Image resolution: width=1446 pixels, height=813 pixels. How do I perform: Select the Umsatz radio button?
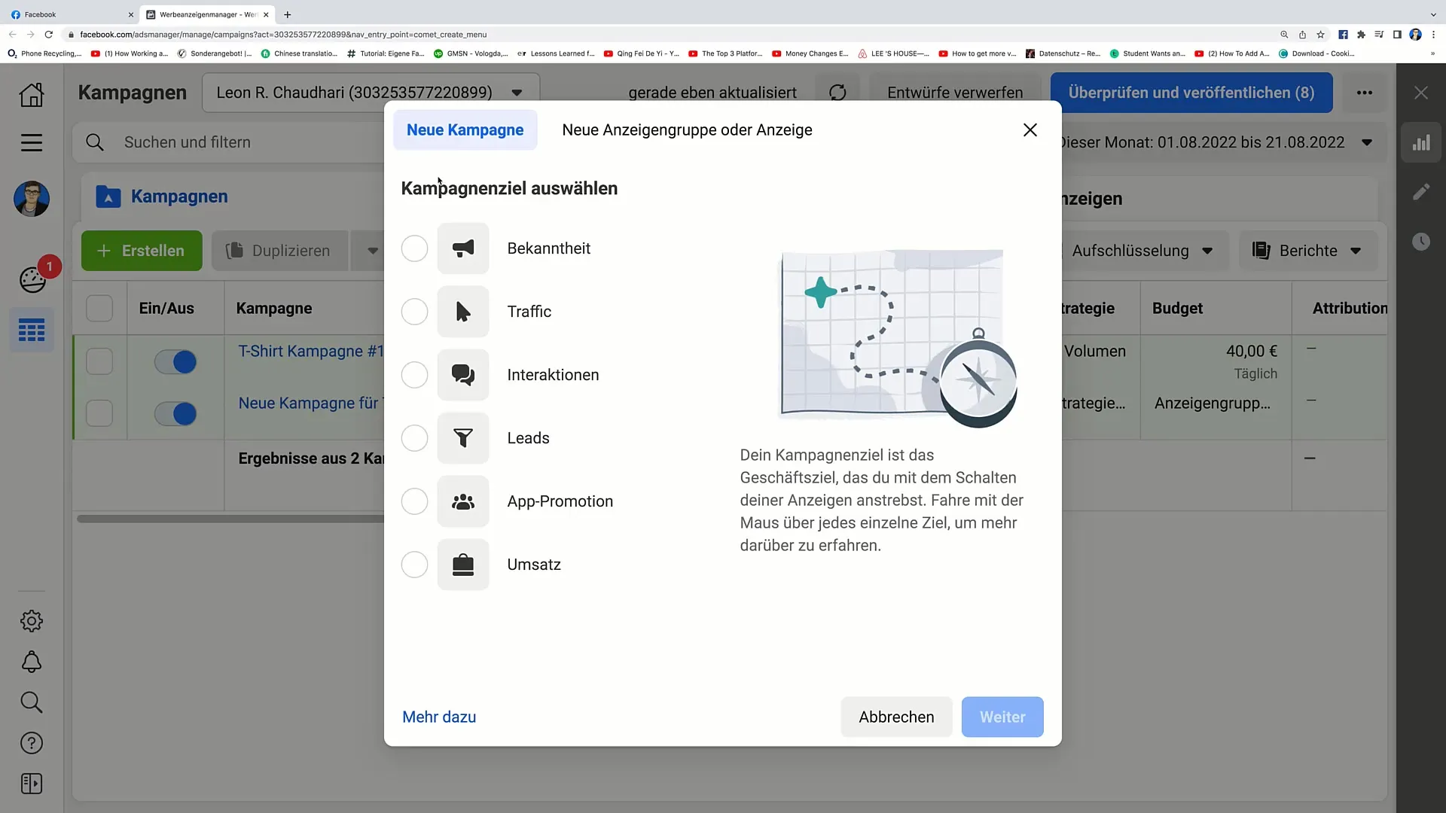tap(414, 565)
